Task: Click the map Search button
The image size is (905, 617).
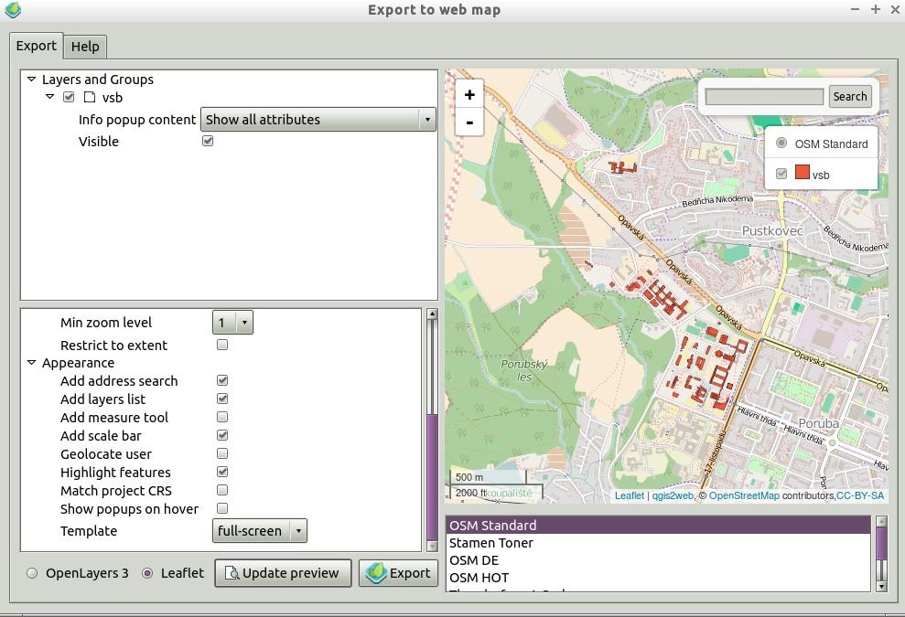Action: [849, 96]
